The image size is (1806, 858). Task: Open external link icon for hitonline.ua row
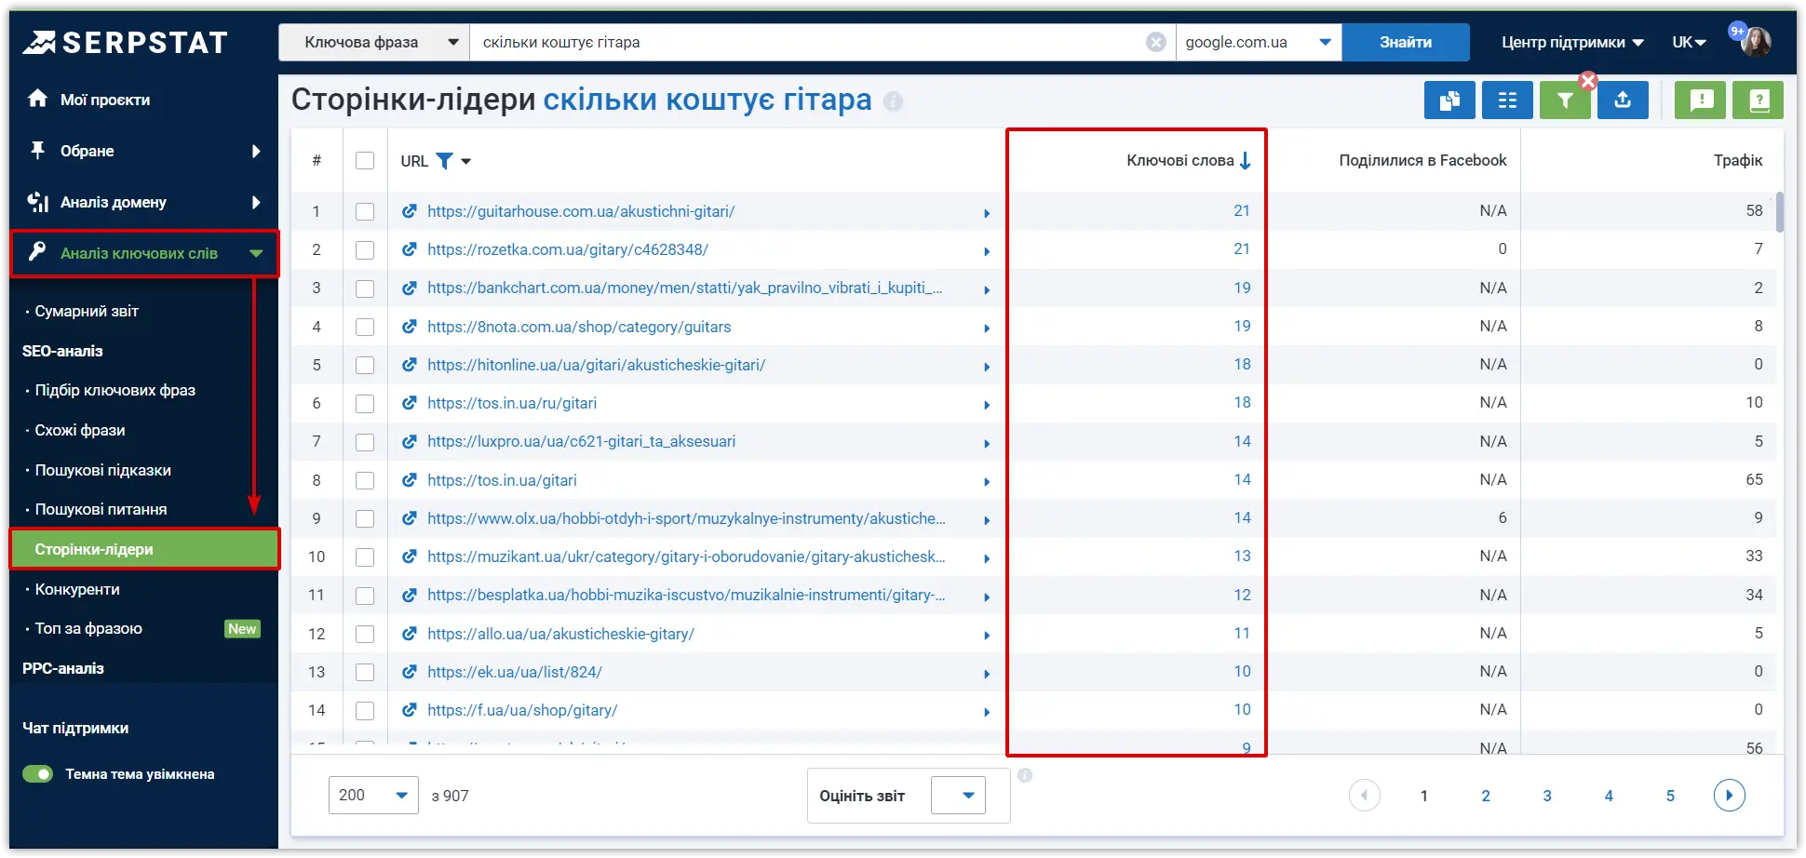[409, 365]
